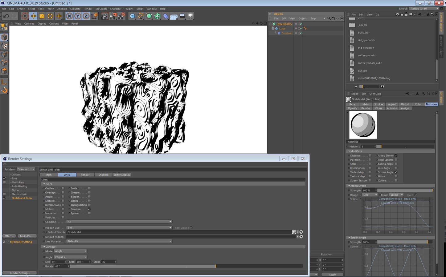Click the Effect... button
Image resolution: width=446 pixels, height=277 pixels.
(9, 236)
